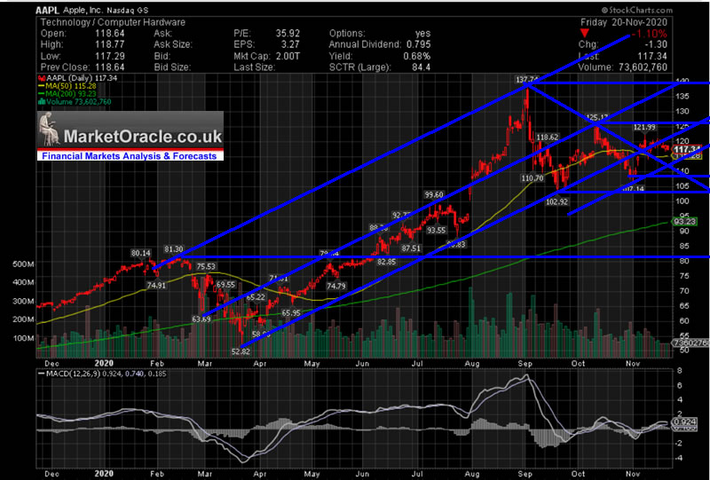Click the 81.30 February high label
The width and height of the screenshot is (710, 480).
[174, 249]
